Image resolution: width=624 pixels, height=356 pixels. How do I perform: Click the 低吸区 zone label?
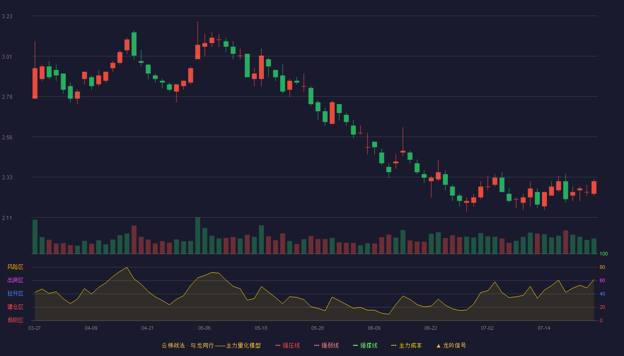15,320
